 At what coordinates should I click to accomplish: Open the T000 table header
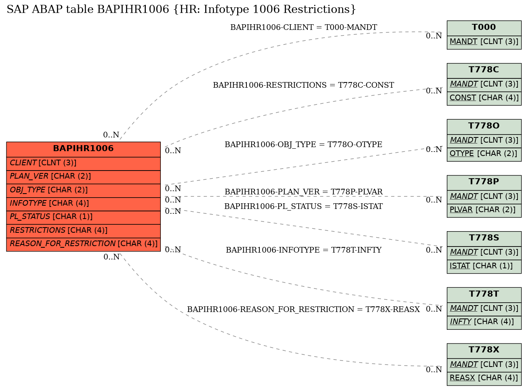(484, 27)
